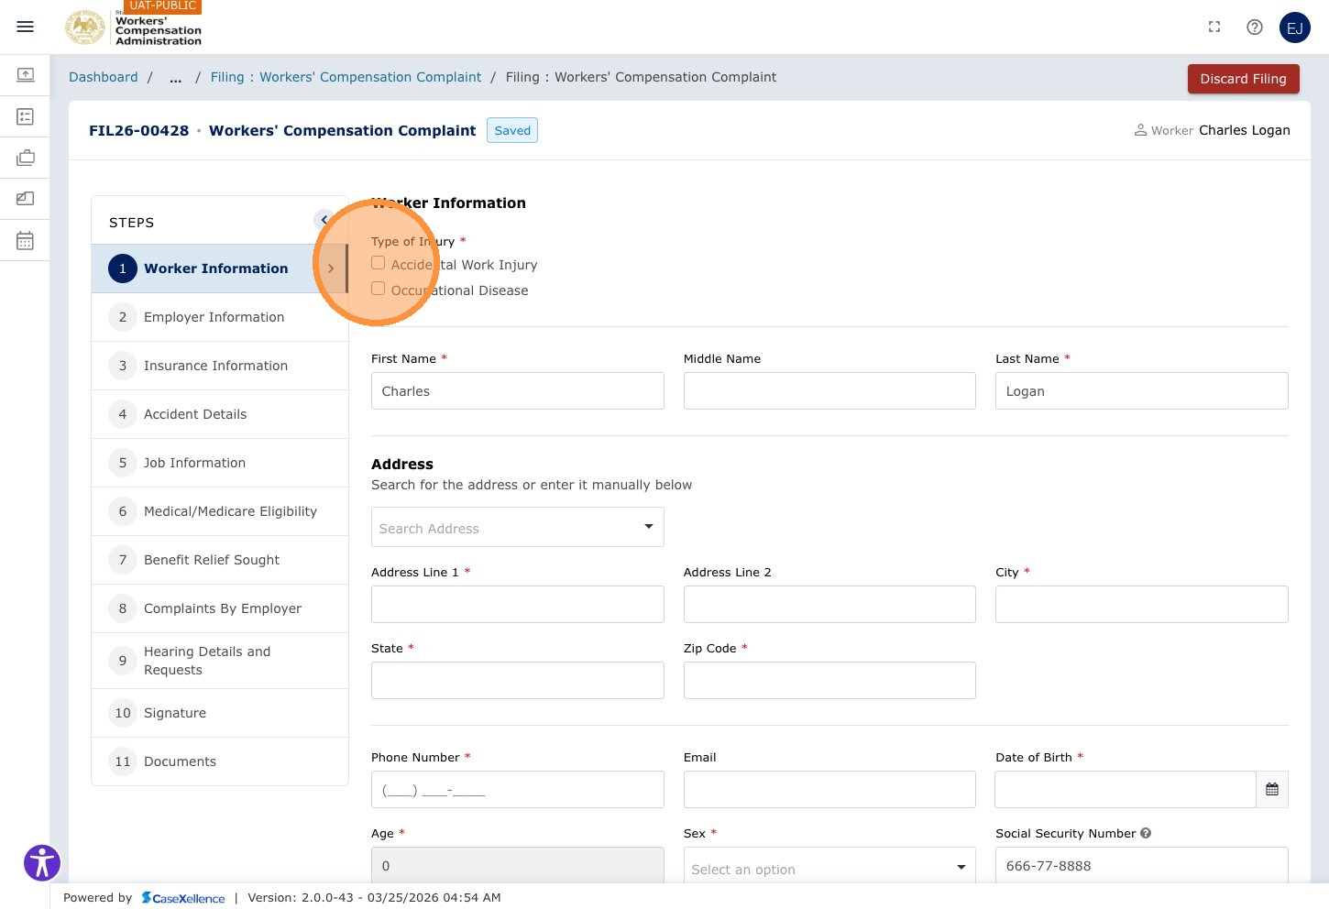
Task: Go to step 10 Signature
Action: point(220,713)
